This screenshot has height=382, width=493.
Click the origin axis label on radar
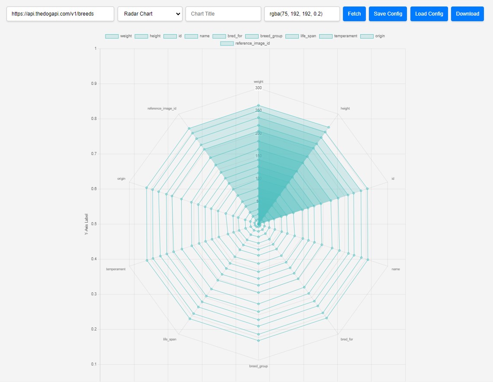pos(122,178)
